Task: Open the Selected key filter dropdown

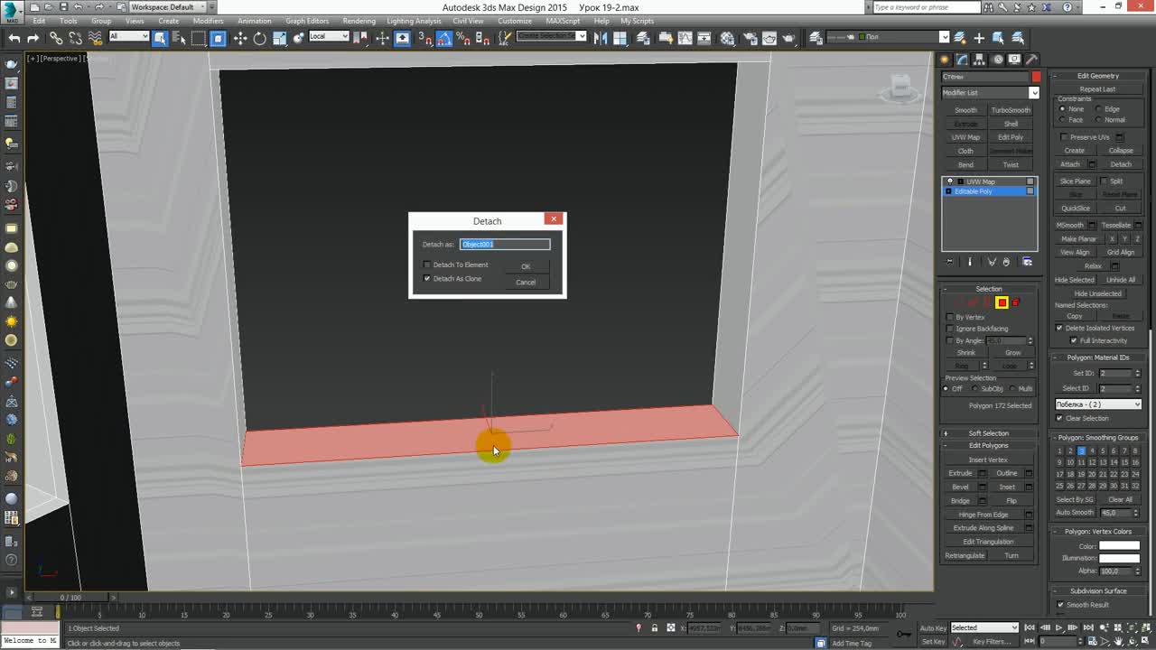Action: pyautogui.click(x=984, y=627)
